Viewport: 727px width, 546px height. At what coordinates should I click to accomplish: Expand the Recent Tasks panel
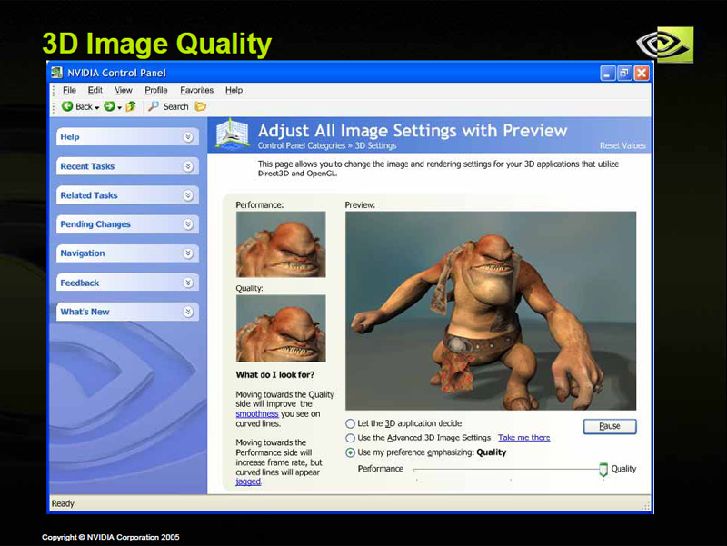point(188,166)
